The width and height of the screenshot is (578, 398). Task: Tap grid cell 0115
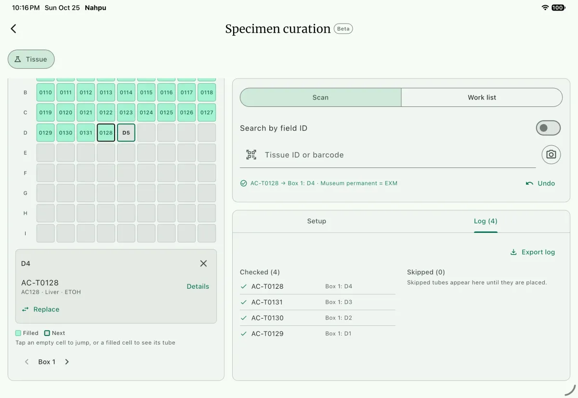click(x=146, y=92)
